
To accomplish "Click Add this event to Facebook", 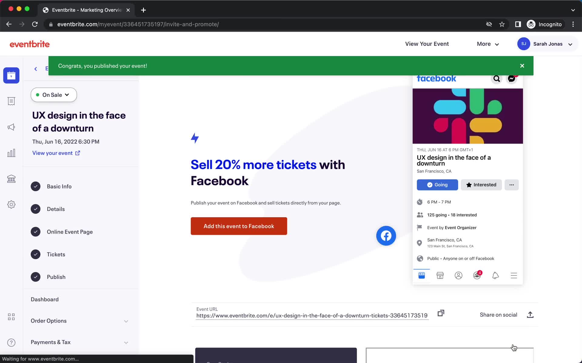I will tap(239, 226).
